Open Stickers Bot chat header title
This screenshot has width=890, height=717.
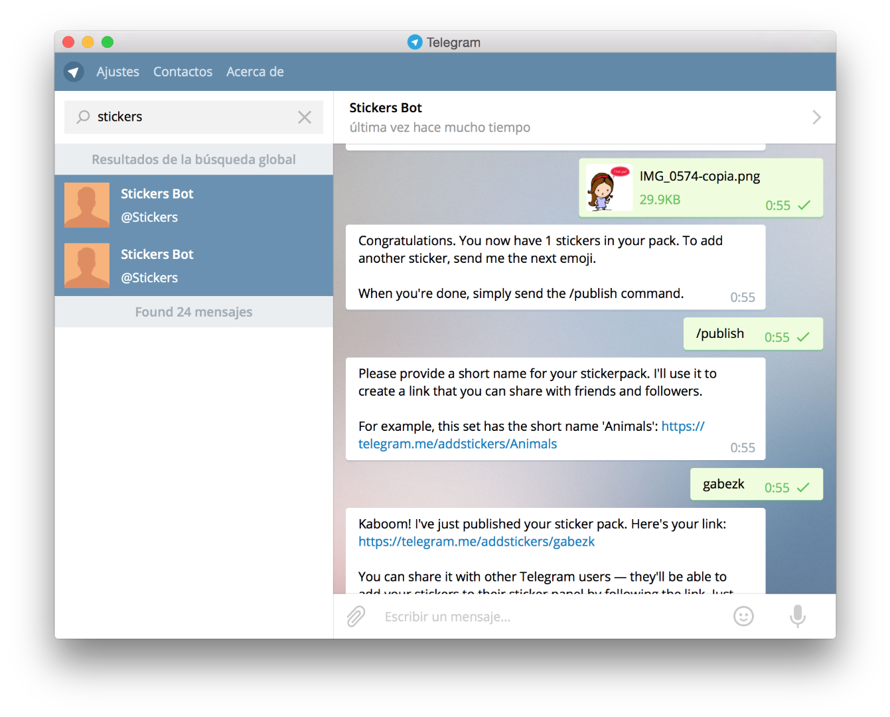click(386, 108)
